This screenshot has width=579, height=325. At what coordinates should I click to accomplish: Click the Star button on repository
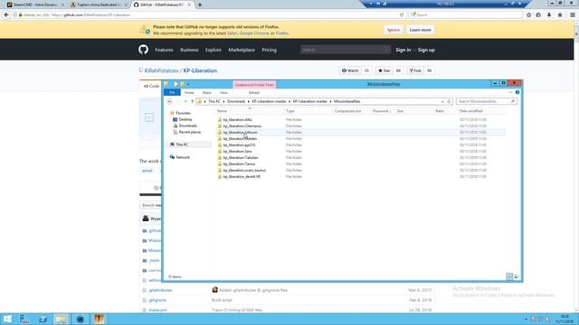(x=384, y=70)
